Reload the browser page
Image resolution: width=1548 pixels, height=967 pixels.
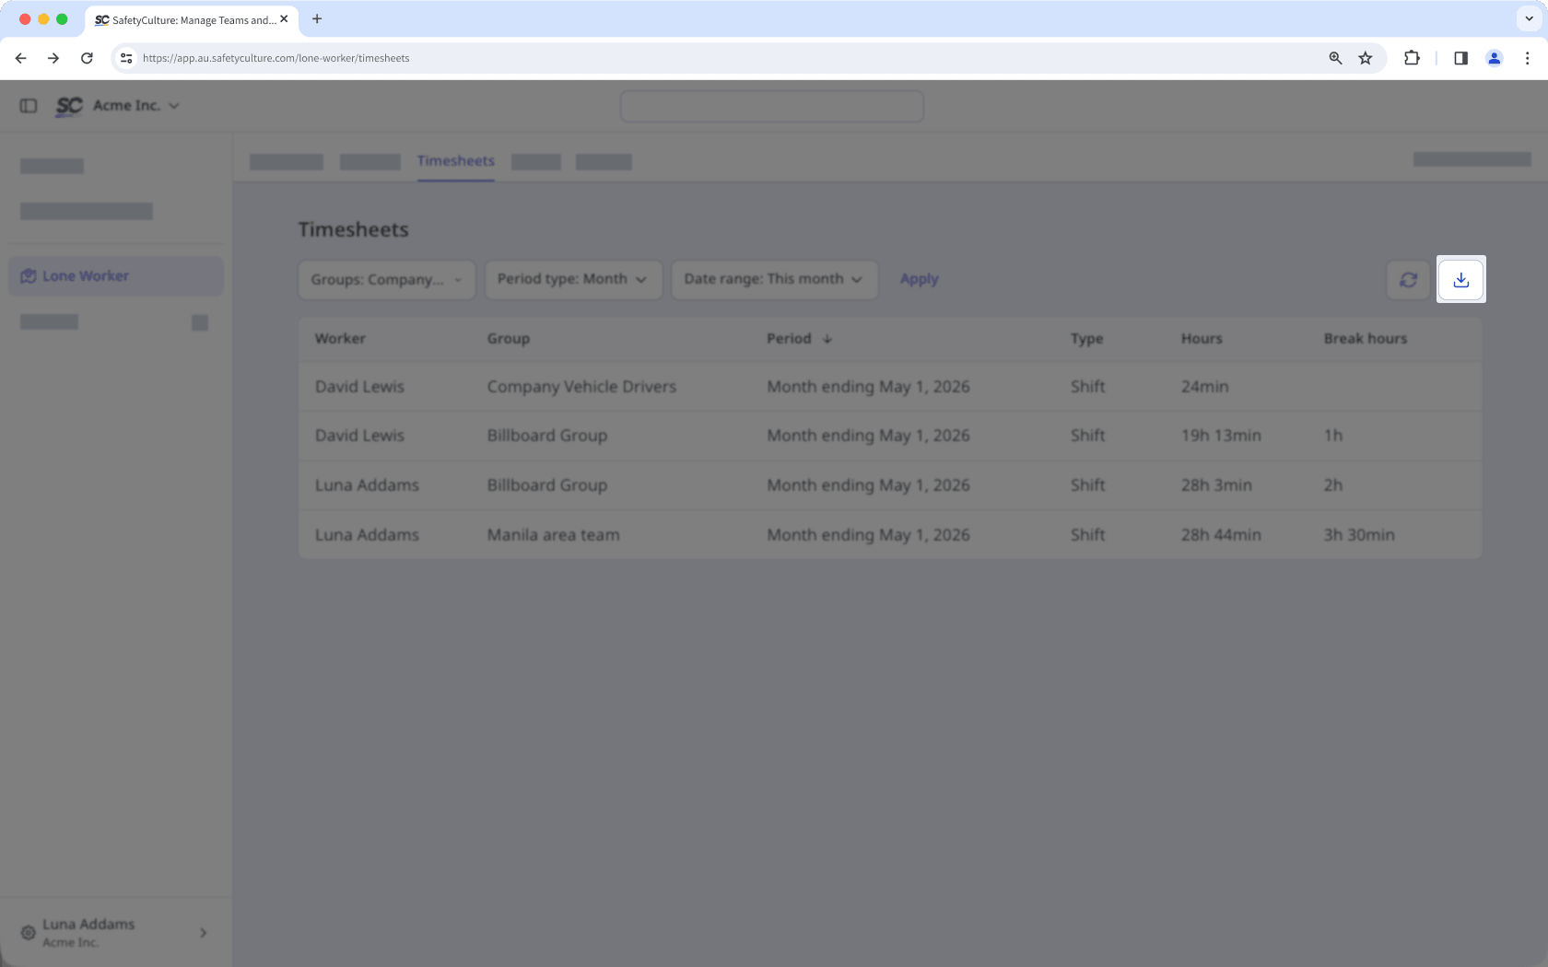87,58
